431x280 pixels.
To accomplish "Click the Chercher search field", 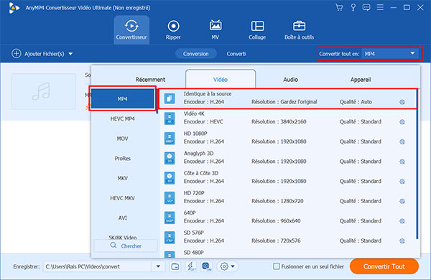I will tap(126, 246).
